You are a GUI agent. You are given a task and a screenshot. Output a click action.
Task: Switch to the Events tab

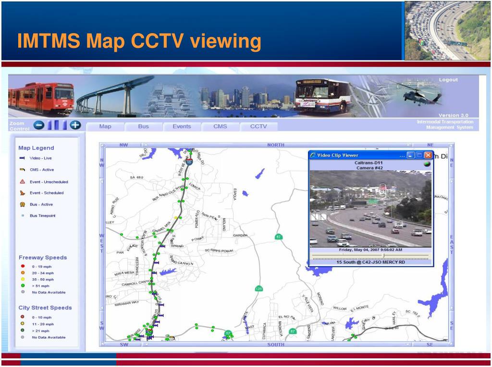point(182,127)
